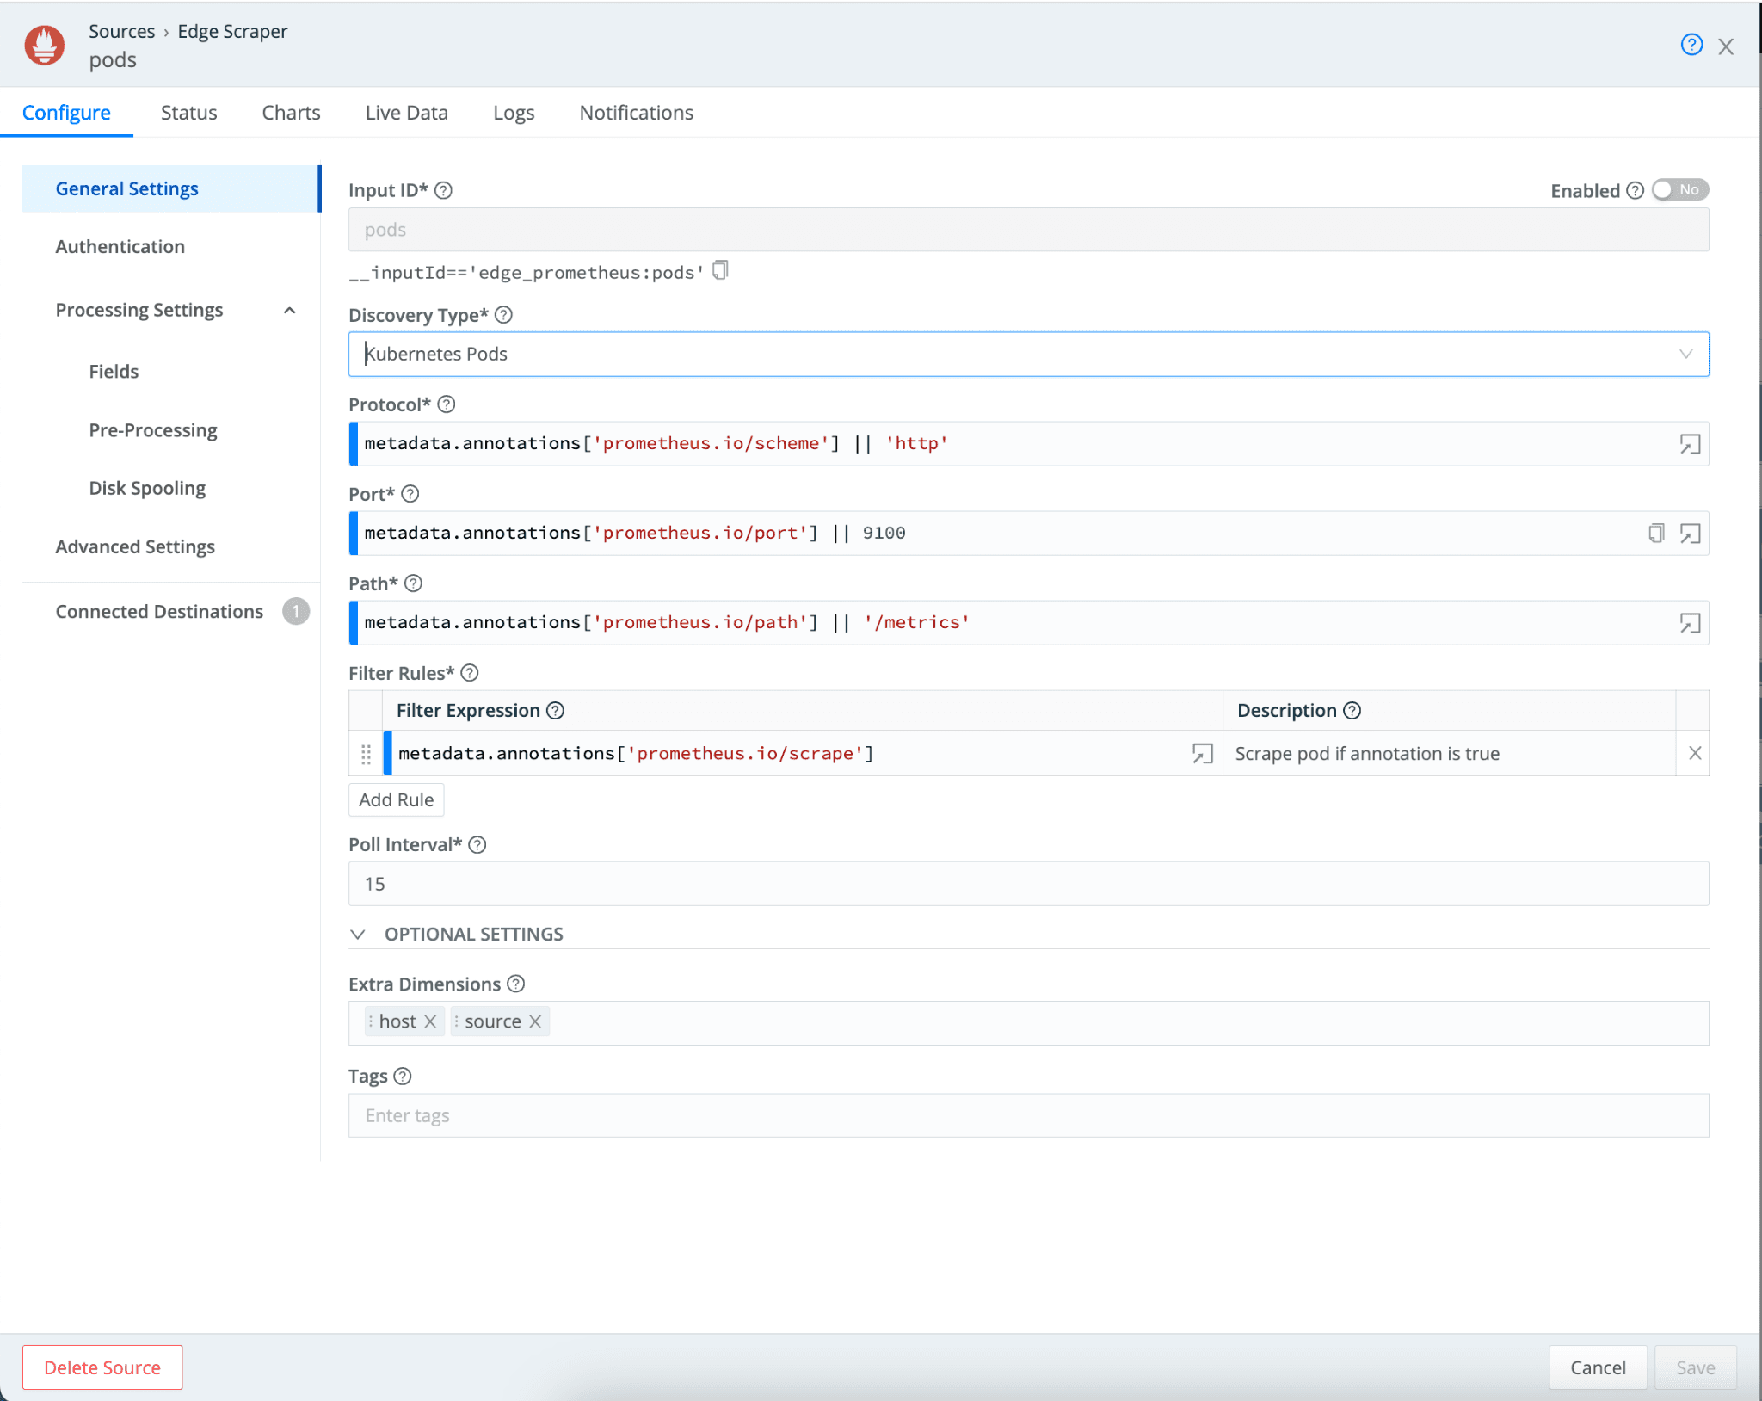1762x1401 pixels.
Task: Click the Delete Source button
Action: 102,1367
